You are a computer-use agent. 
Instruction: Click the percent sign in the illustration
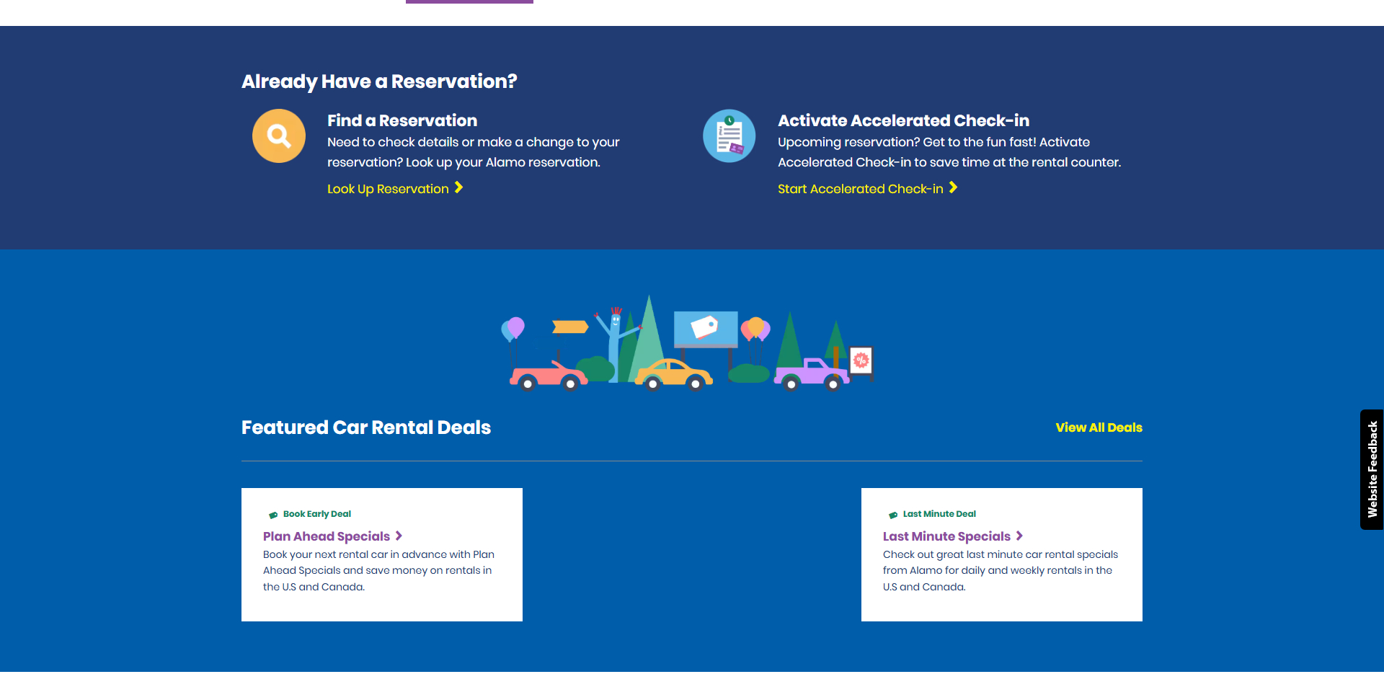tap(861, 360)
